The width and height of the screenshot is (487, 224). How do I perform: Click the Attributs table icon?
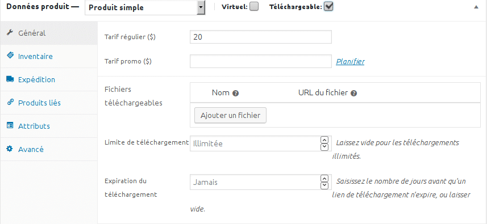tap(10, 126)
